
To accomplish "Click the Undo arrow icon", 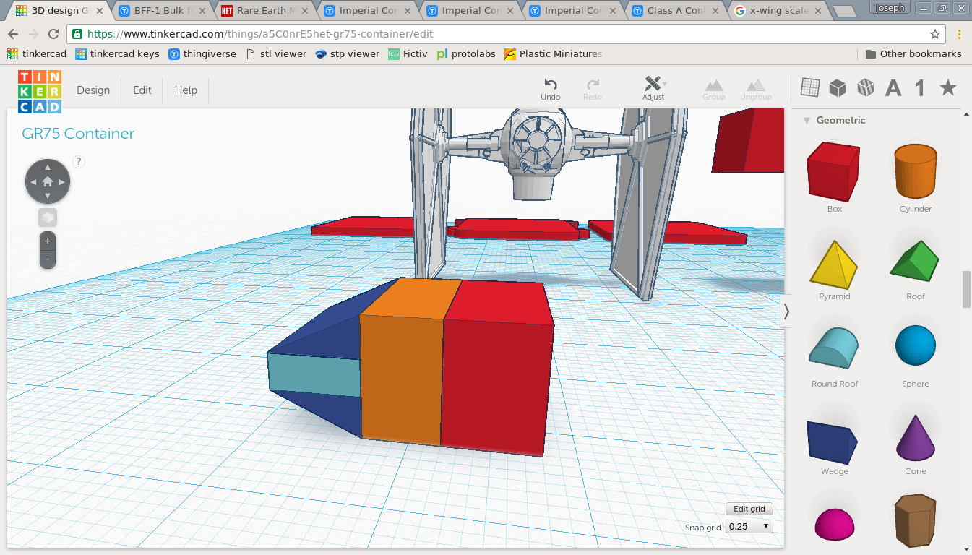I will [x=550, y=85].
